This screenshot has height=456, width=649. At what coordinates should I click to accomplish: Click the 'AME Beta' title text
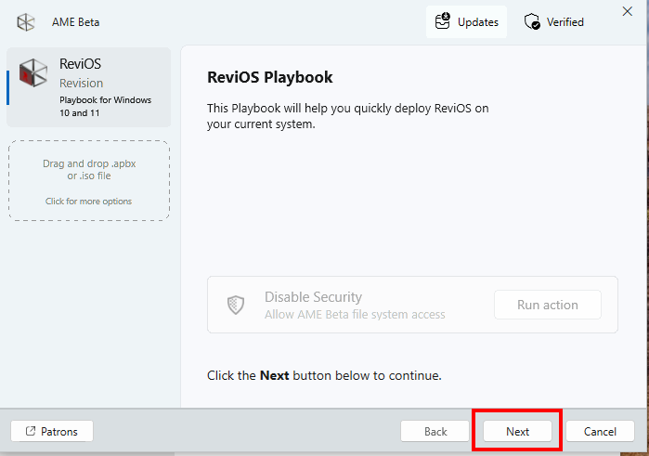76,22
